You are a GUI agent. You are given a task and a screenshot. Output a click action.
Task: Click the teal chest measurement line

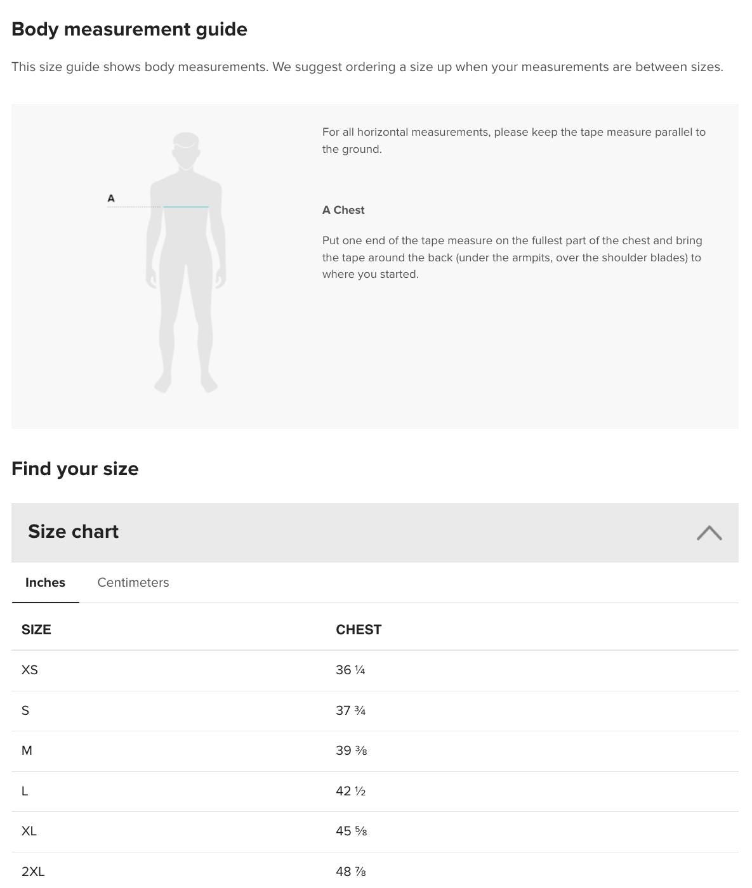coord(186,207)
